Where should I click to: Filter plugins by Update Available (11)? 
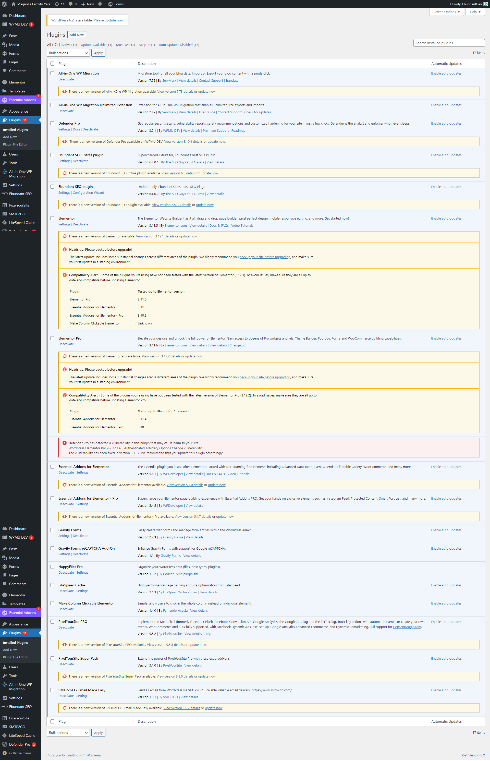tap(96, 45)
